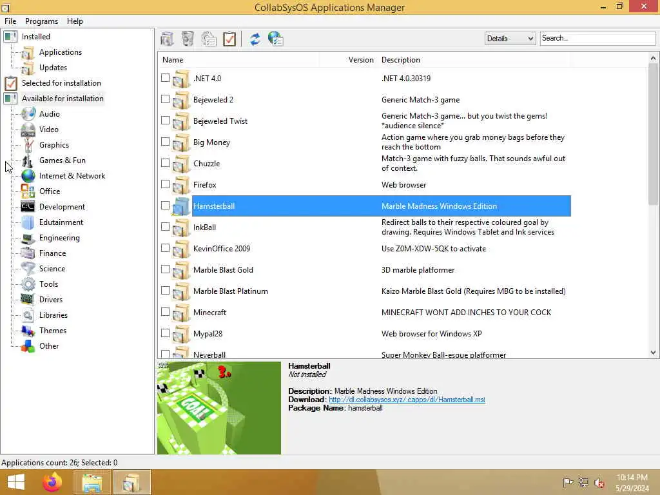660x495 pixels.
Task: Tick the Firefox checkbox in the list
Action: [x=166, y=184]
